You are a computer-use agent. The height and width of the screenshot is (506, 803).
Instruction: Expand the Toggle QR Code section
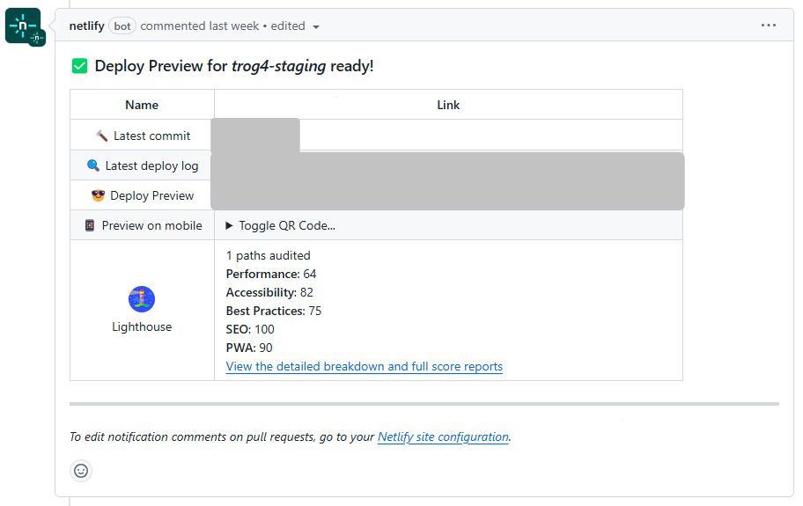pos(280,225)
